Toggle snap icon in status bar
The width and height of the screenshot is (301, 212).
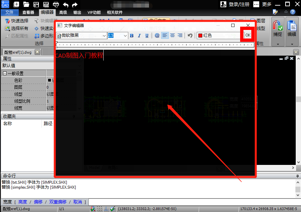click(93, 209)
